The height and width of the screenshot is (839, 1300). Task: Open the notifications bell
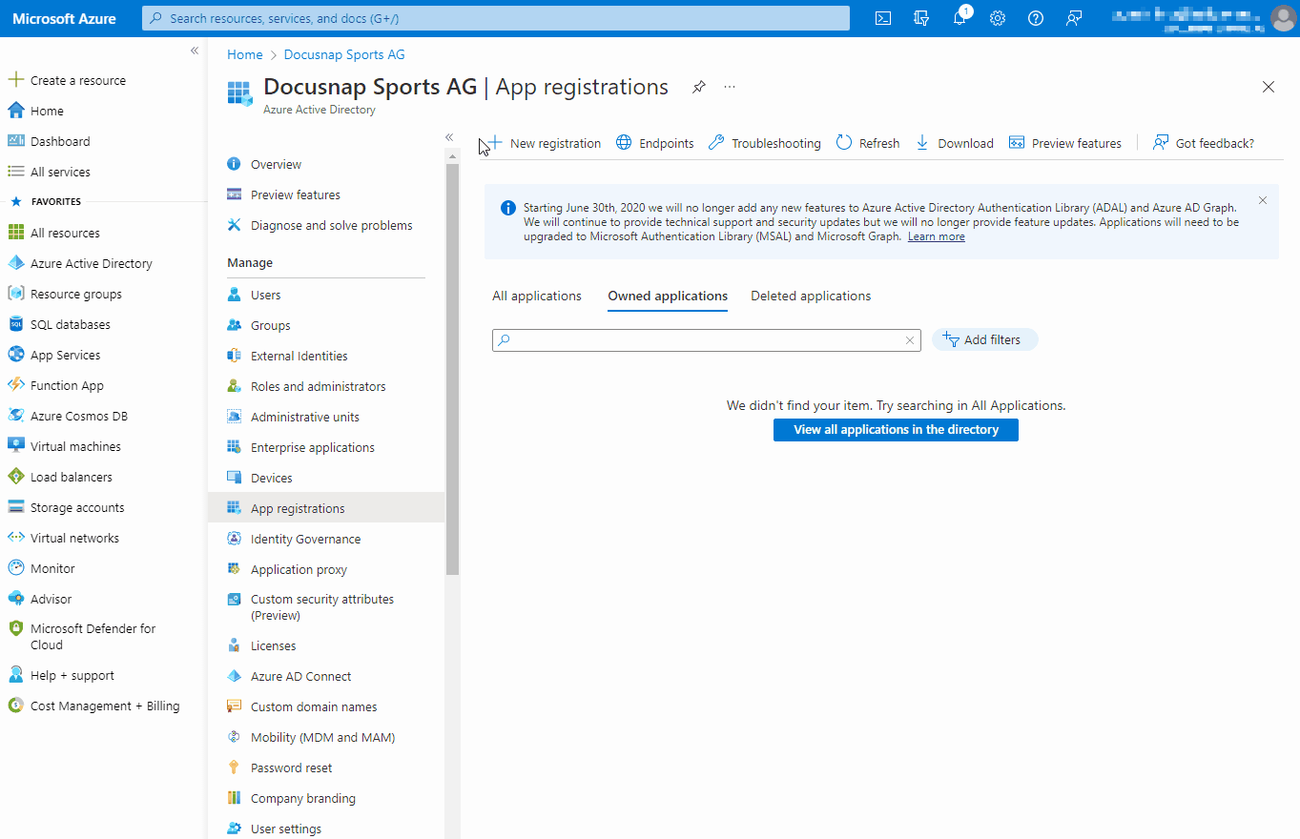click(x=959, y=17)
